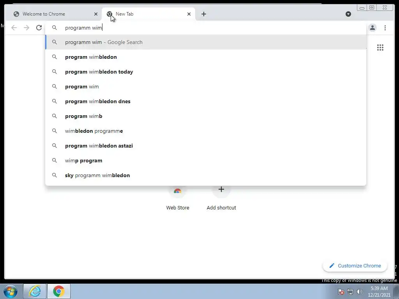
Task: Choose suggestion 'wimbledon programme'
Action: [206, 131]
